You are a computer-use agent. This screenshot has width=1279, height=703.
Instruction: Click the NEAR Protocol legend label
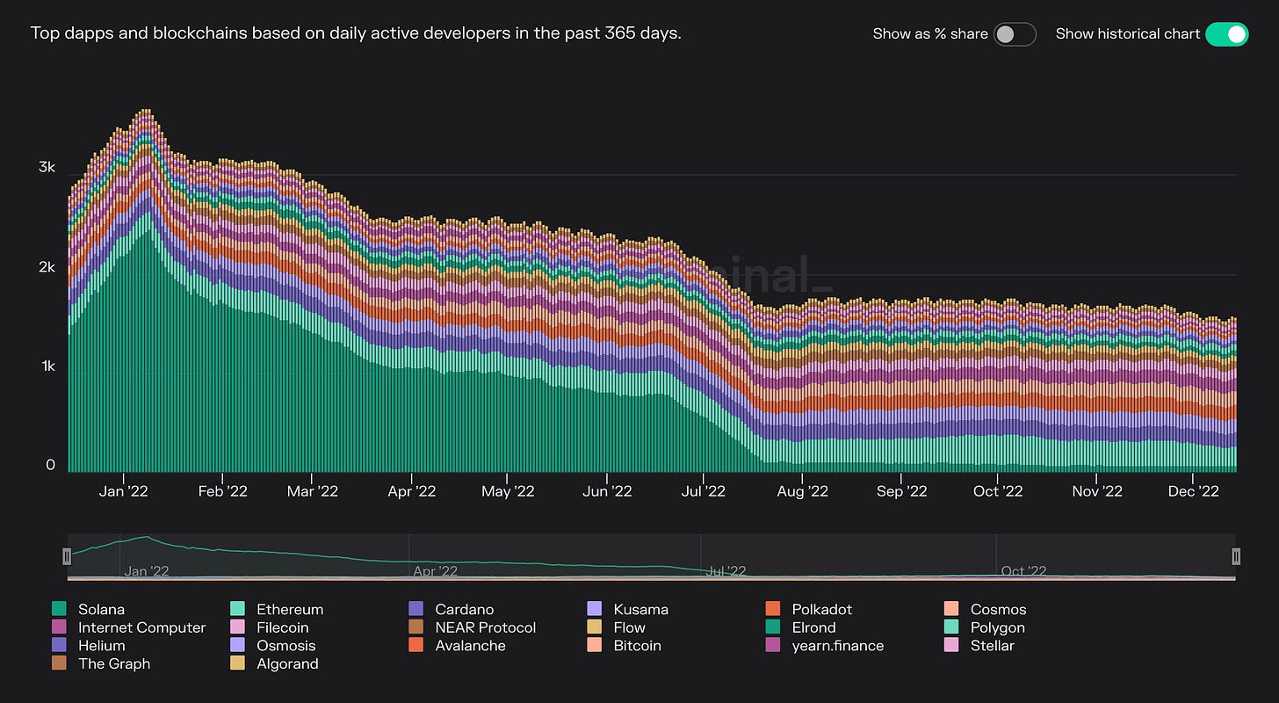point(486,627)
